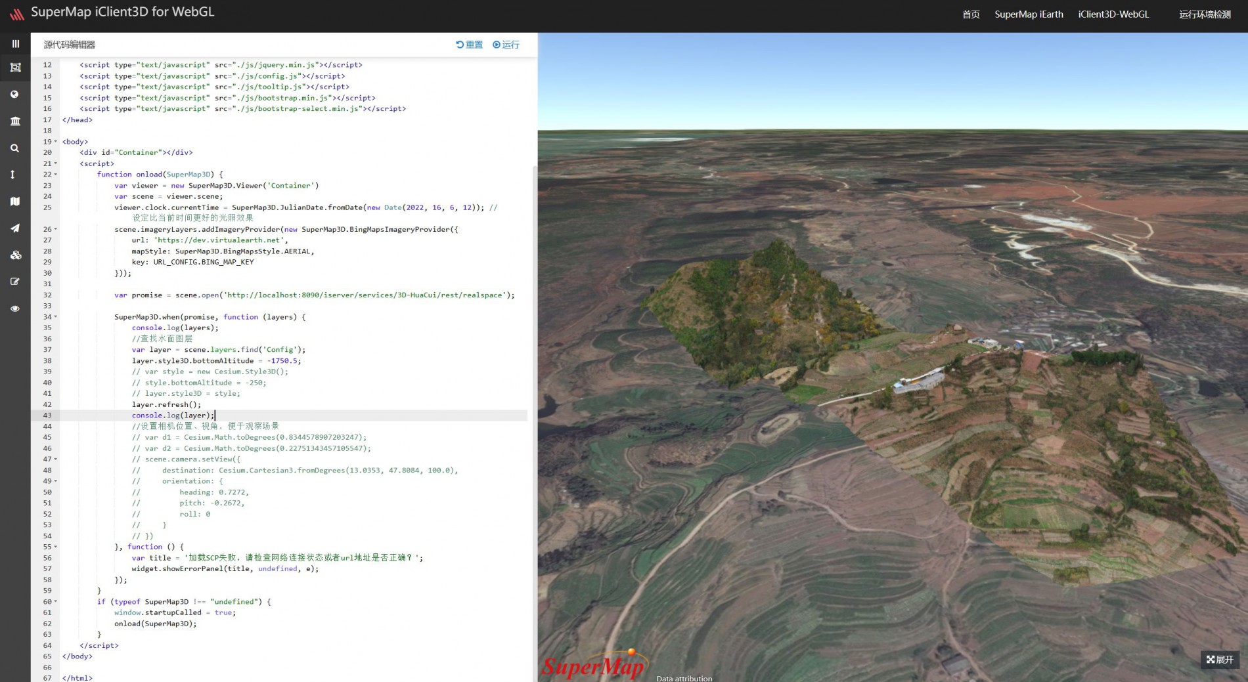1248x682 pixels.
Task: Open the 首页 home menu item
Action: [x=971, y=14]
